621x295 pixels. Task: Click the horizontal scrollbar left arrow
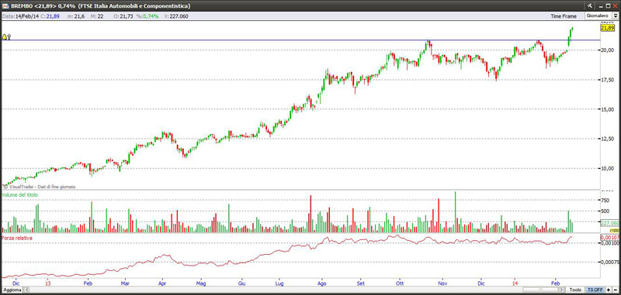click(27, 290)
